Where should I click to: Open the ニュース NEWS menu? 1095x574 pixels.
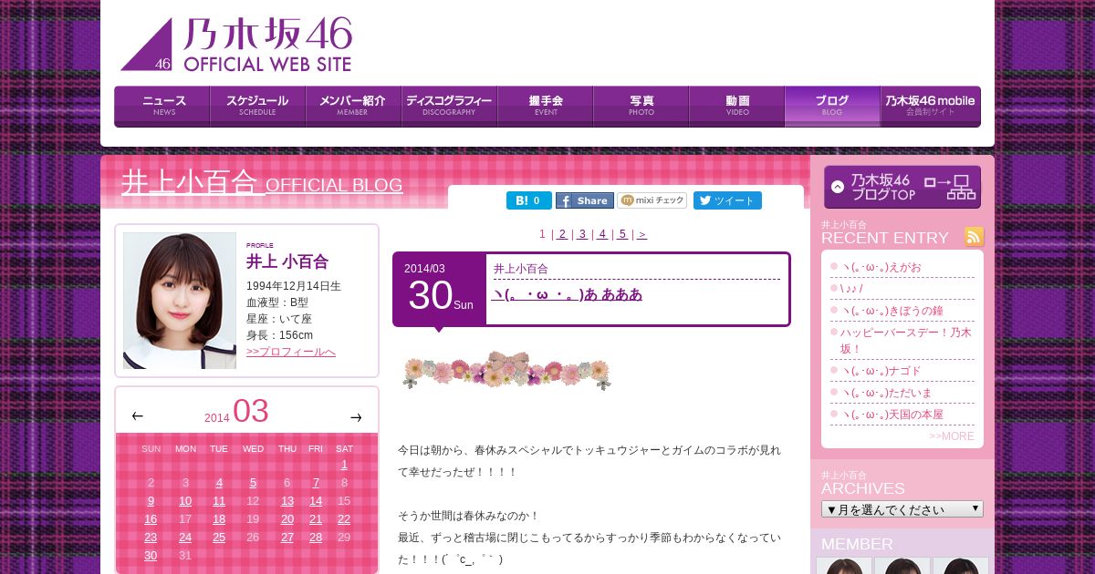point(162,106)
